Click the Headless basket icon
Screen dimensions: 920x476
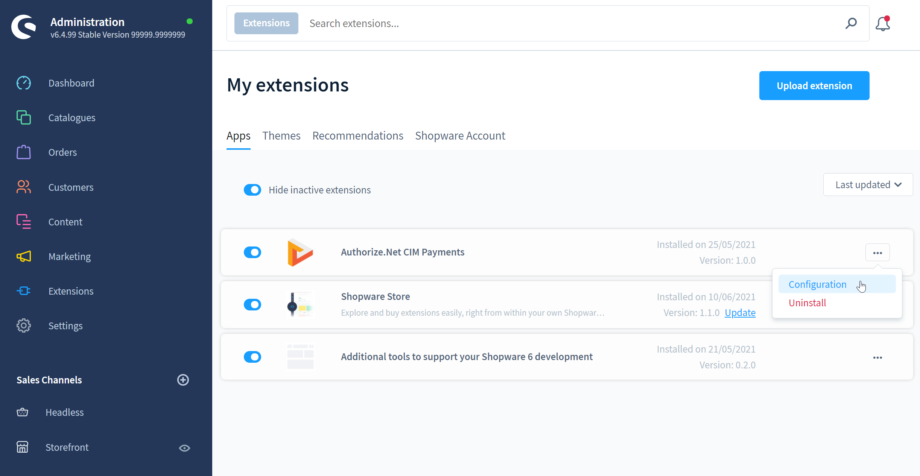23,412
